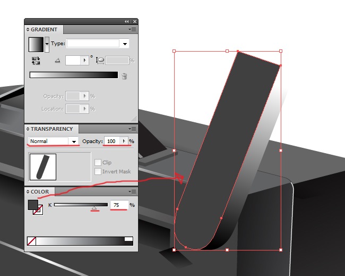345x276 pixels.
Task: Click the aspect ratio percentage field
Action: point(117,61)
